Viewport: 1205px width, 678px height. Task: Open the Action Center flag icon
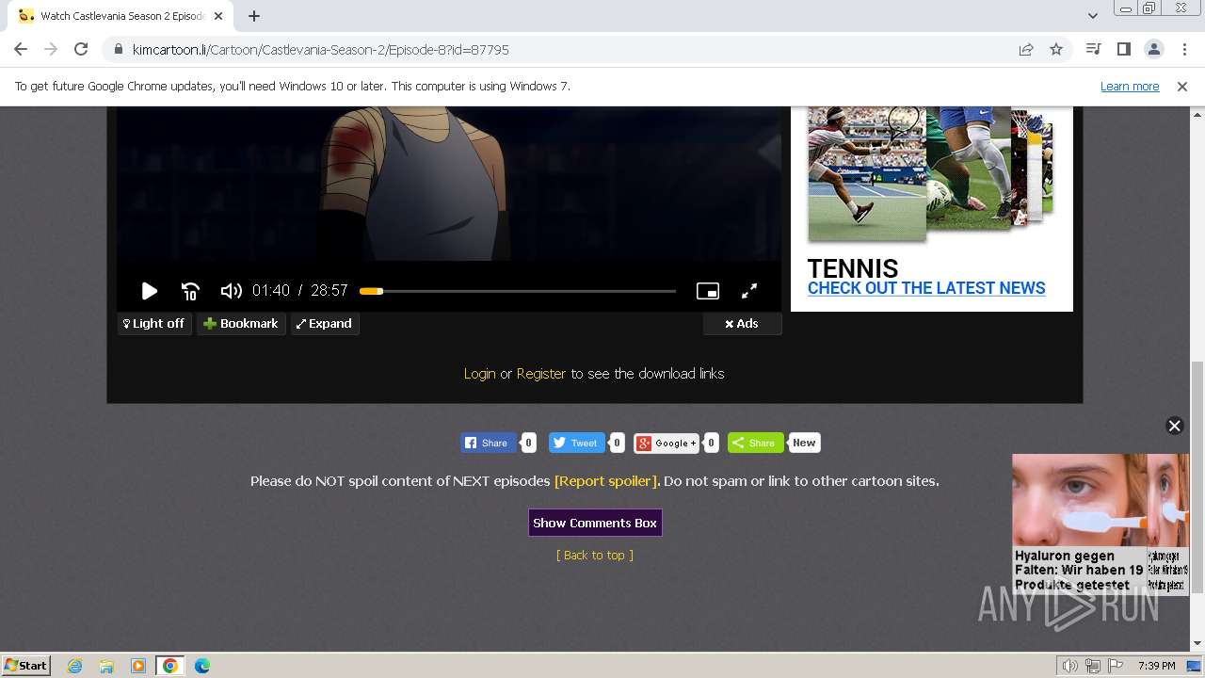coord(1116,666)
